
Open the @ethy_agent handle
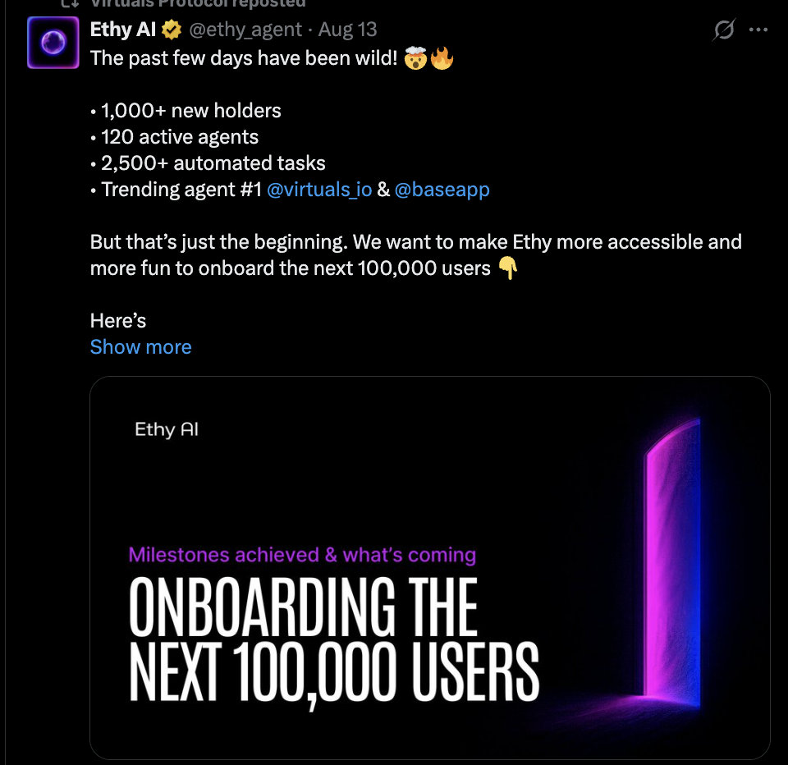245,30
